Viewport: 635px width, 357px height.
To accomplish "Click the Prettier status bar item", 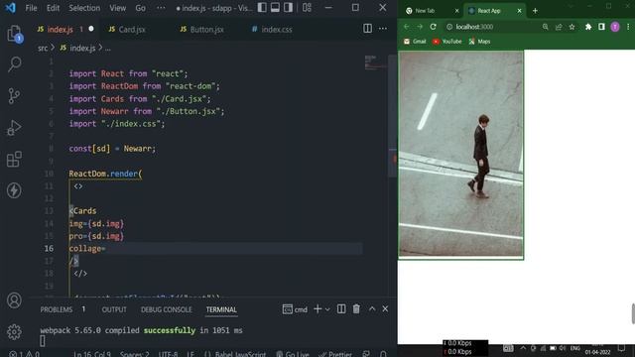I will (335, 354).
